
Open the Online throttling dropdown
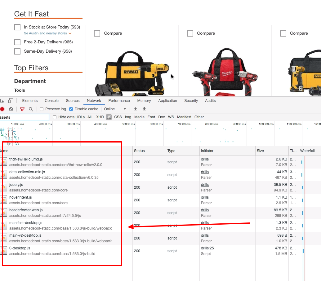(115, 109)
